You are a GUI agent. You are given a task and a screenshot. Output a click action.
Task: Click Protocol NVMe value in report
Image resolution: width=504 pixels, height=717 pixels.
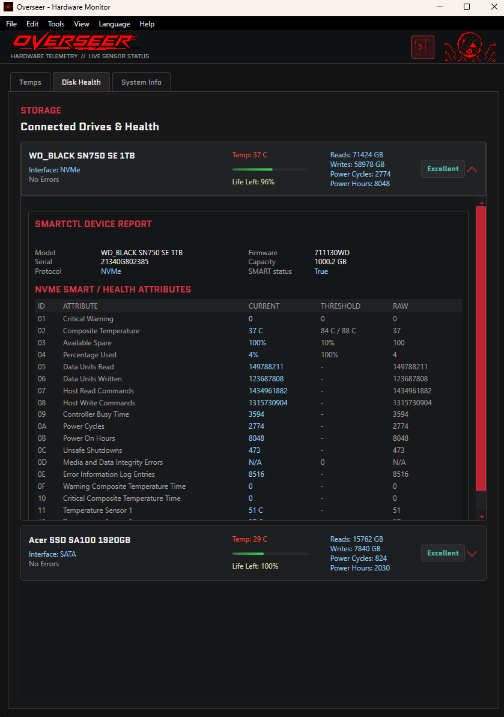(111, 271)
